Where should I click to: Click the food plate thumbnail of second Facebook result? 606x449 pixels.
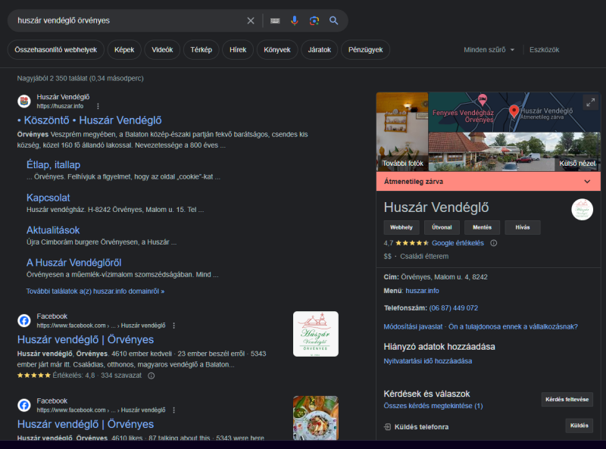tap(316, 418)
